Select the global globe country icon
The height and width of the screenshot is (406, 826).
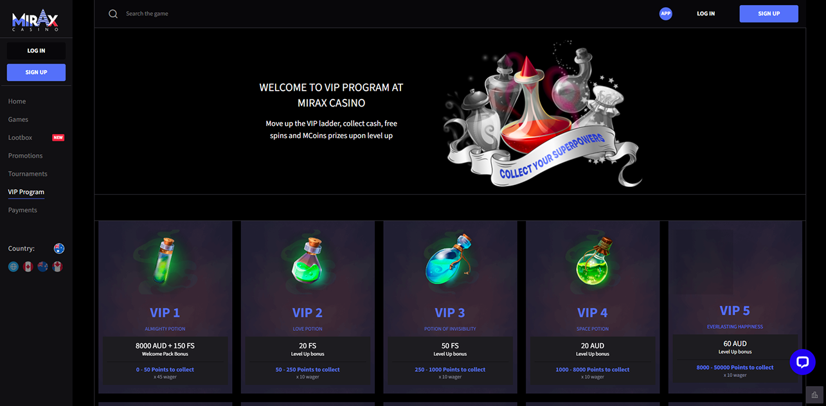tap(13, 267)
